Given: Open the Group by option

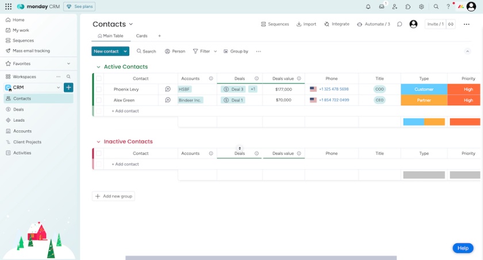Looking at the screenshot, I should coord(236,51).
